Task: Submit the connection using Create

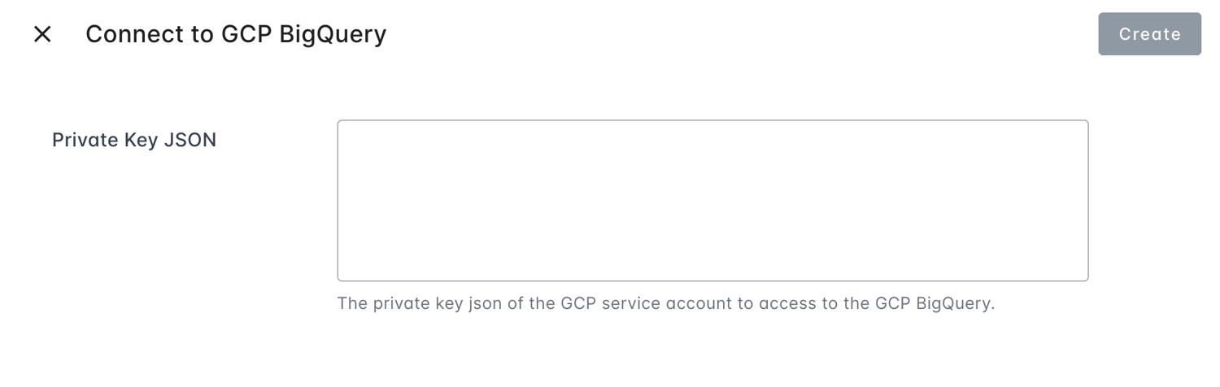Action: pos(1149,34)
